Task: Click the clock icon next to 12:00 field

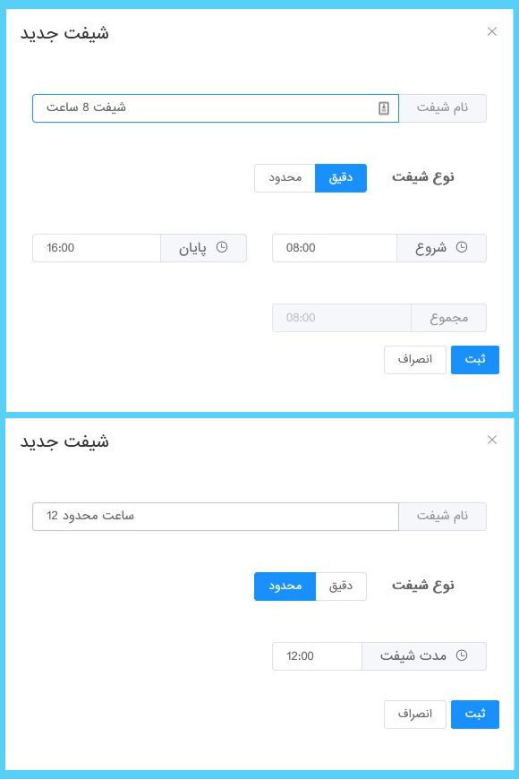Action: click(x=462, y=656)
